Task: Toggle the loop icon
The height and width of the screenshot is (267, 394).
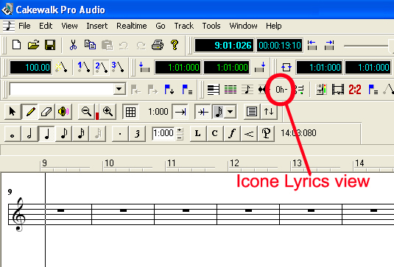Action: 286,67
